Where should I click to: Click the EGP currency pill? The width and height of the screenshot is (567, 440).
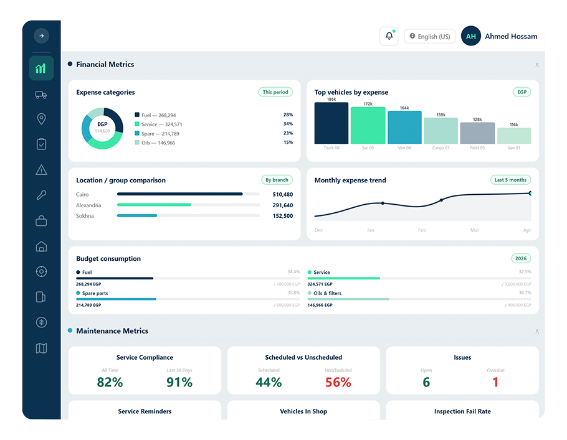522,92
